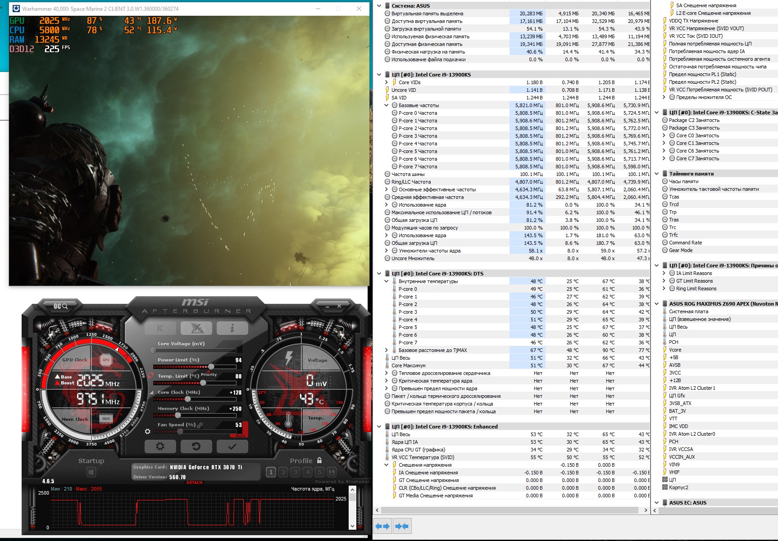Toggle the Power and Temp limit link
The width and height of the screenshot is (778, 541).
(150, 375)
